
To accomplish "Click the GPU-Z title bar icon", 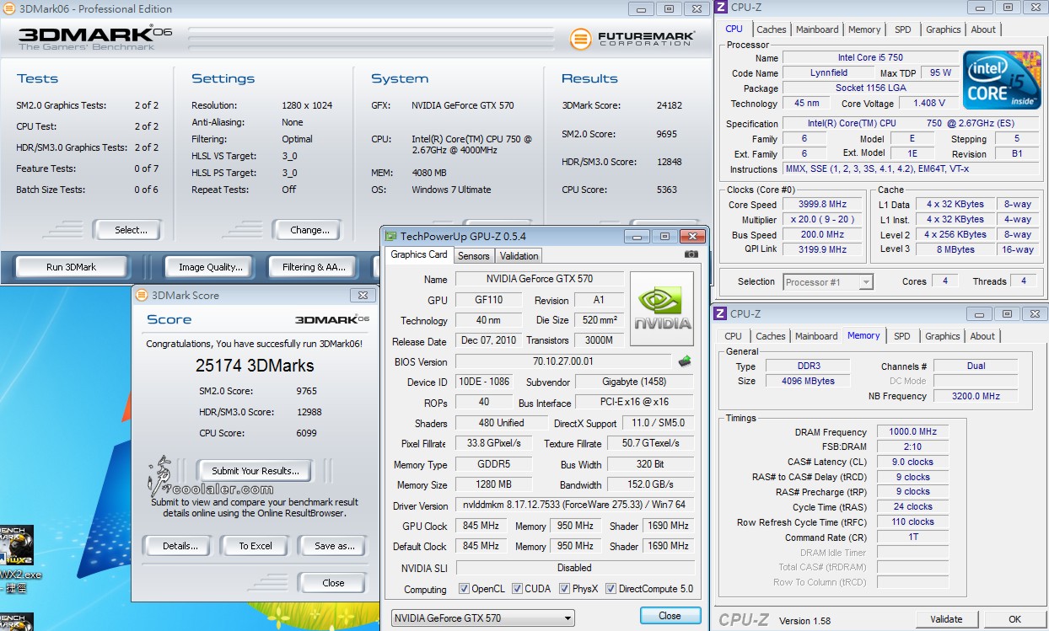I will pyautogui.click(x=391, y=237).
